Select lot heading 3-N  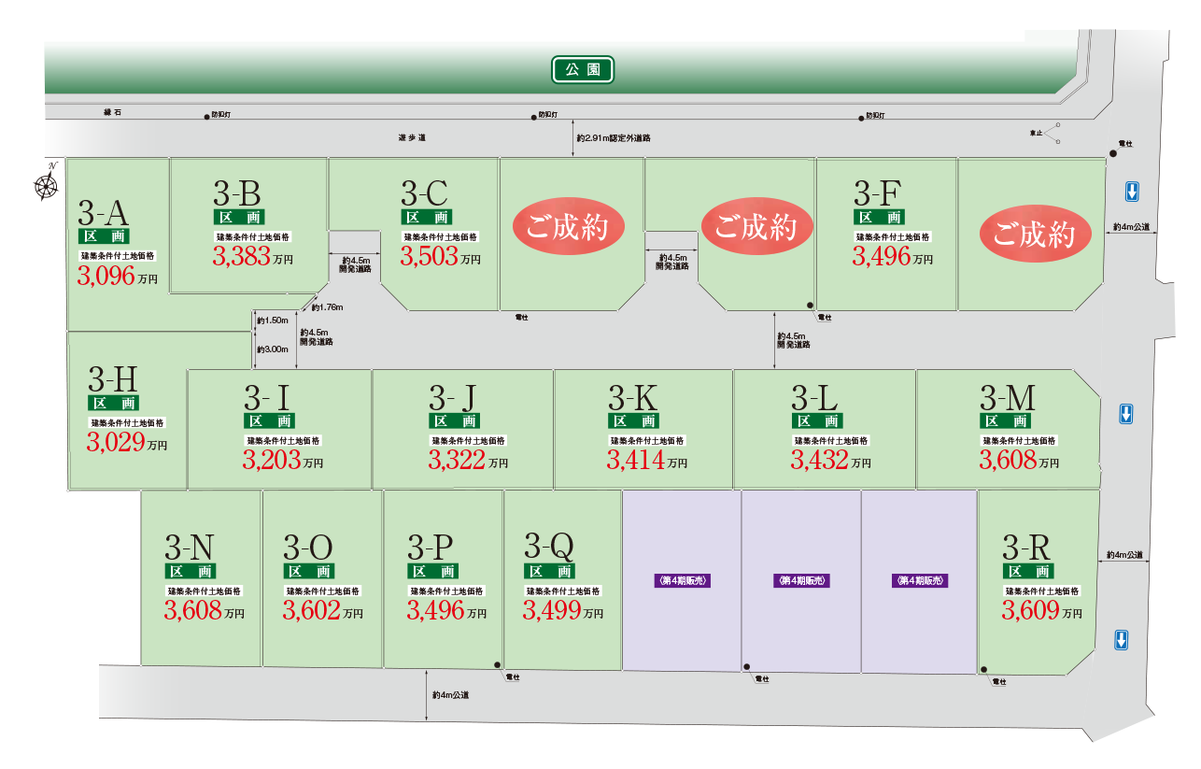190,547
